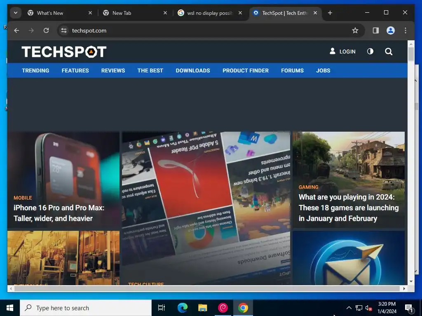Screen dimensions: 422x316
Task: Toggle TechSpot dark/light theme
Action: pos(370,51)
